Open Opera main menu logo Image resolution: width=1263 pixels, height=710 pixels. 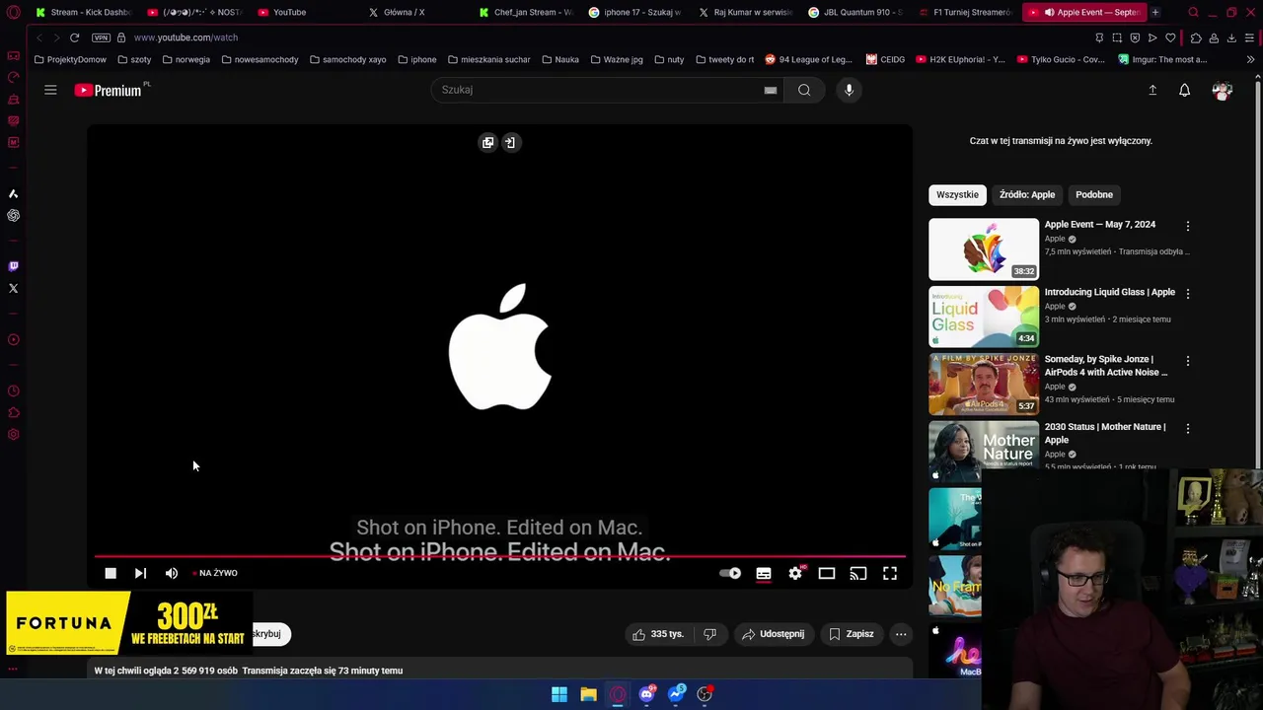(x=13, y=12)
